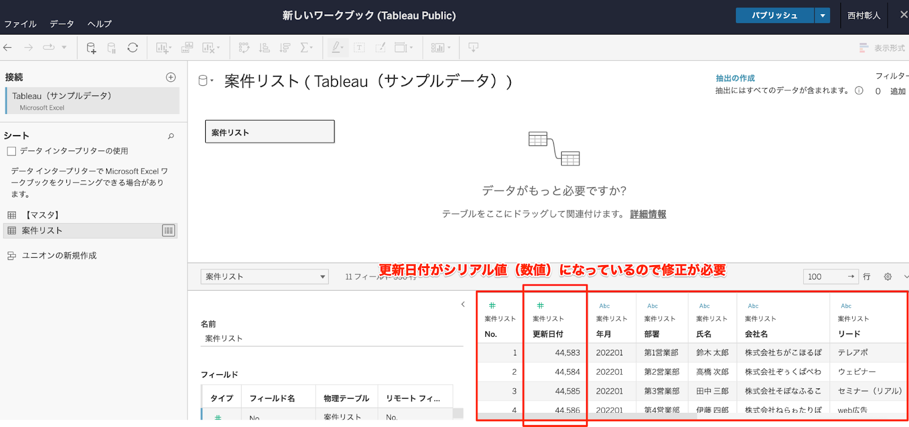Click the show mark labels T icon
Viewport: 909px width, 427px height.
360,48
